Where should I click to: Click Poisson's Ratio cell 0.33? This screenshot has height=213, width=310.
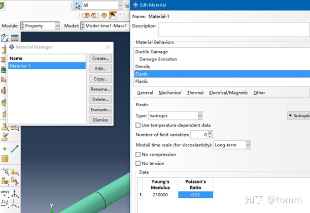195,195
